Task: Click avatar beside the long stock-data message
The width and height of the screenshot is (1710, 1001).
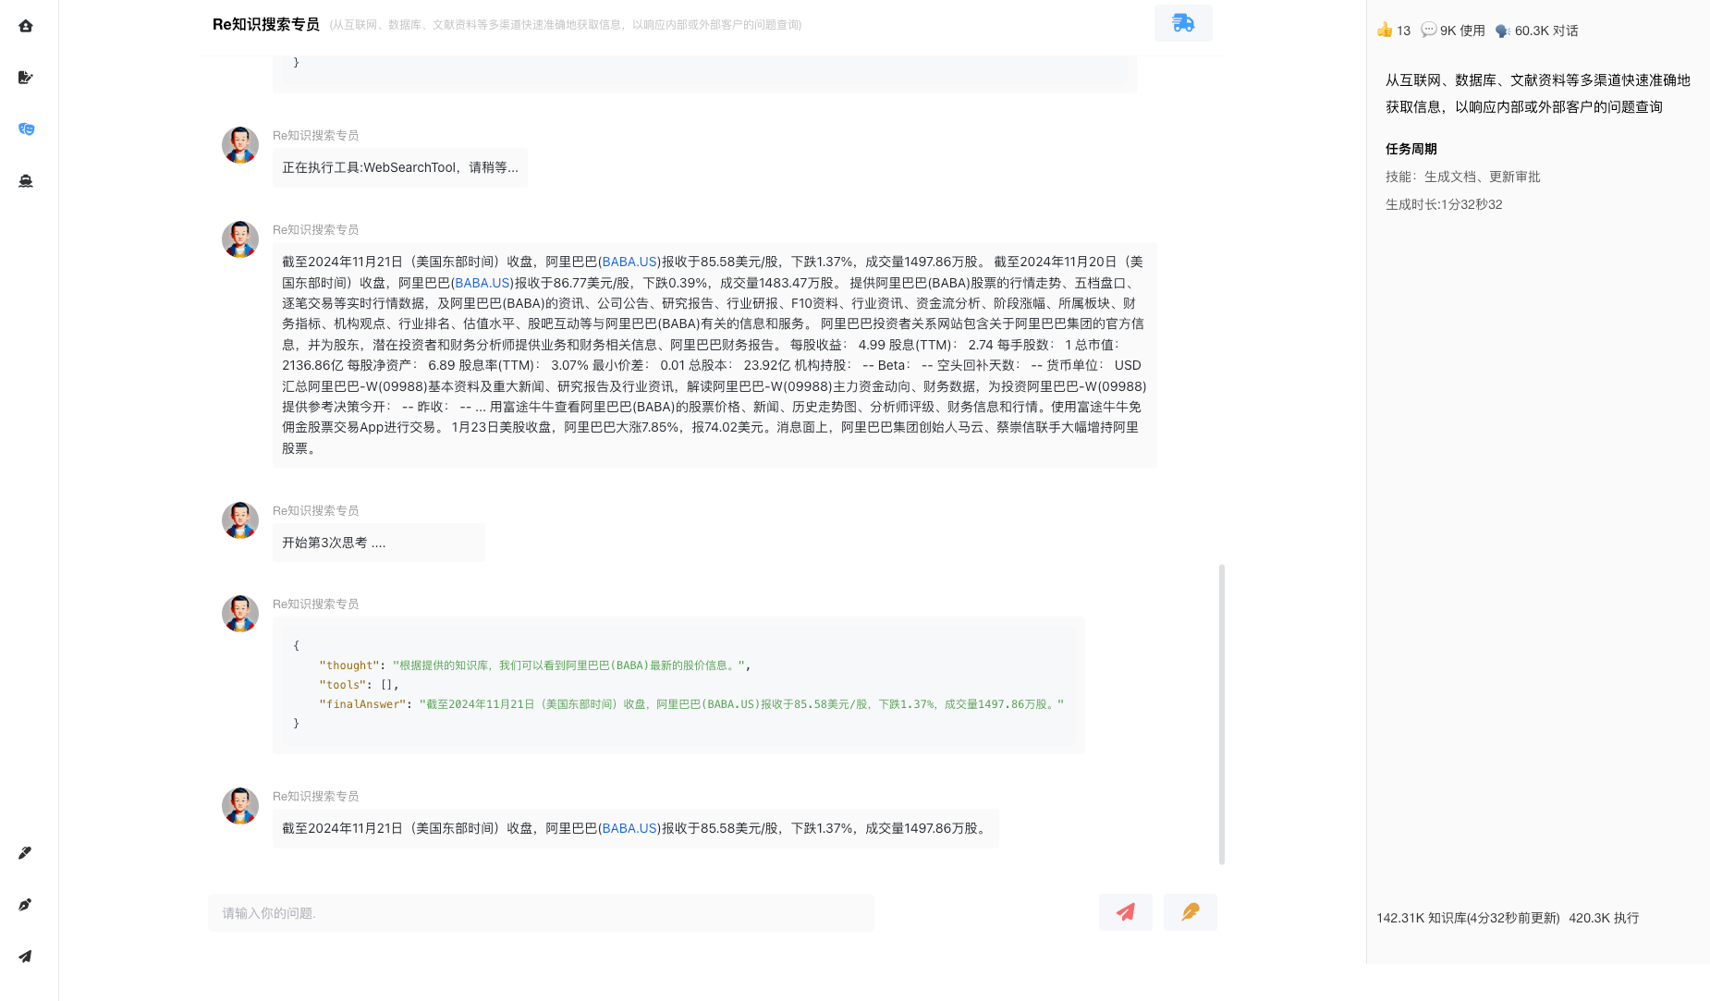Action: (240, 239)
